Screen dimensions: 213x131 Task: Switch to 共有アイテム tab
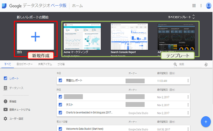(x=45, y=64)
